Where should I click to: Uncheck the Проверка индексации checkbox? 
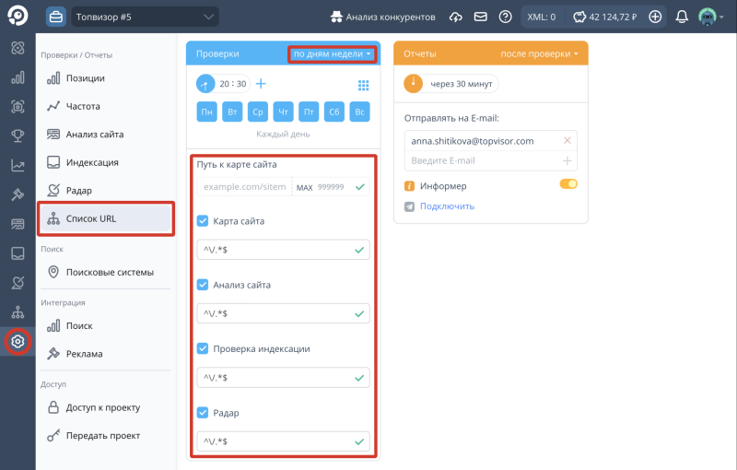pyautogui.click(x=203, y=348)
